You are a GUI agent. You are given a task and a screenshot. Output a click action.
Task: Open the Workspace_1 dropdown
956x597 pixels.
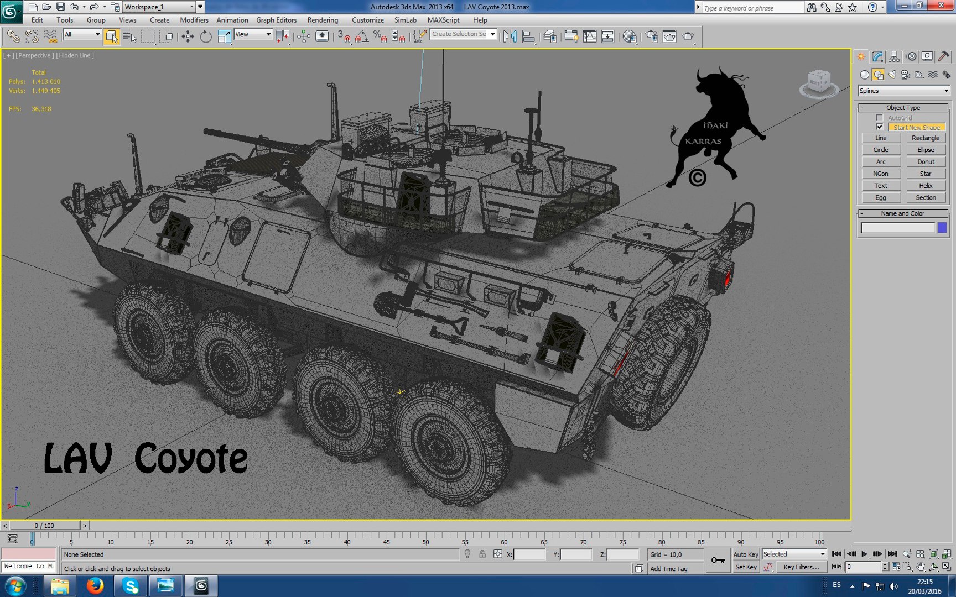(159, 7)
